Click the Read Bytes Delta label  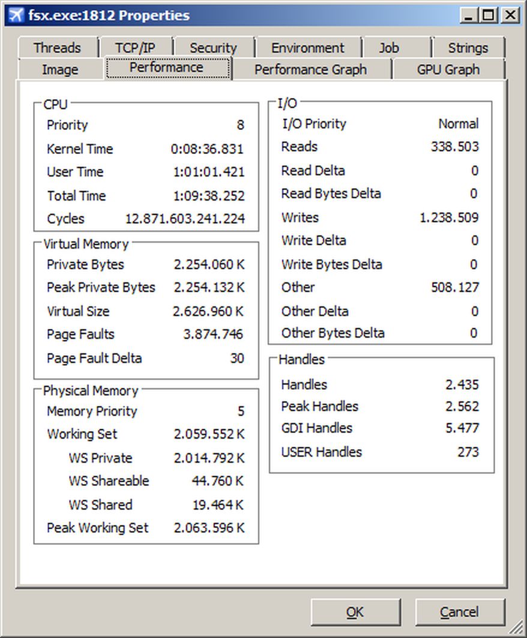[331, 193]
